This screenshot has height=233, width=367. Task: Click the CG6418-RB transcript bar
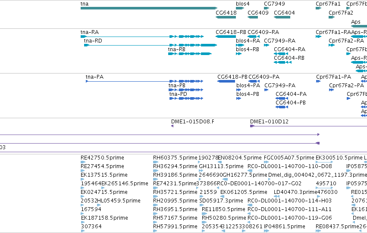pyautogui.click(x=226, y=37)
